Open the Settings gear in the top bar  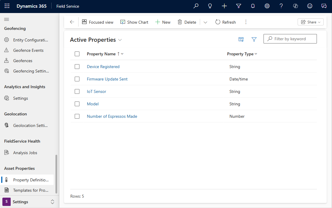(x=267, y=6)
